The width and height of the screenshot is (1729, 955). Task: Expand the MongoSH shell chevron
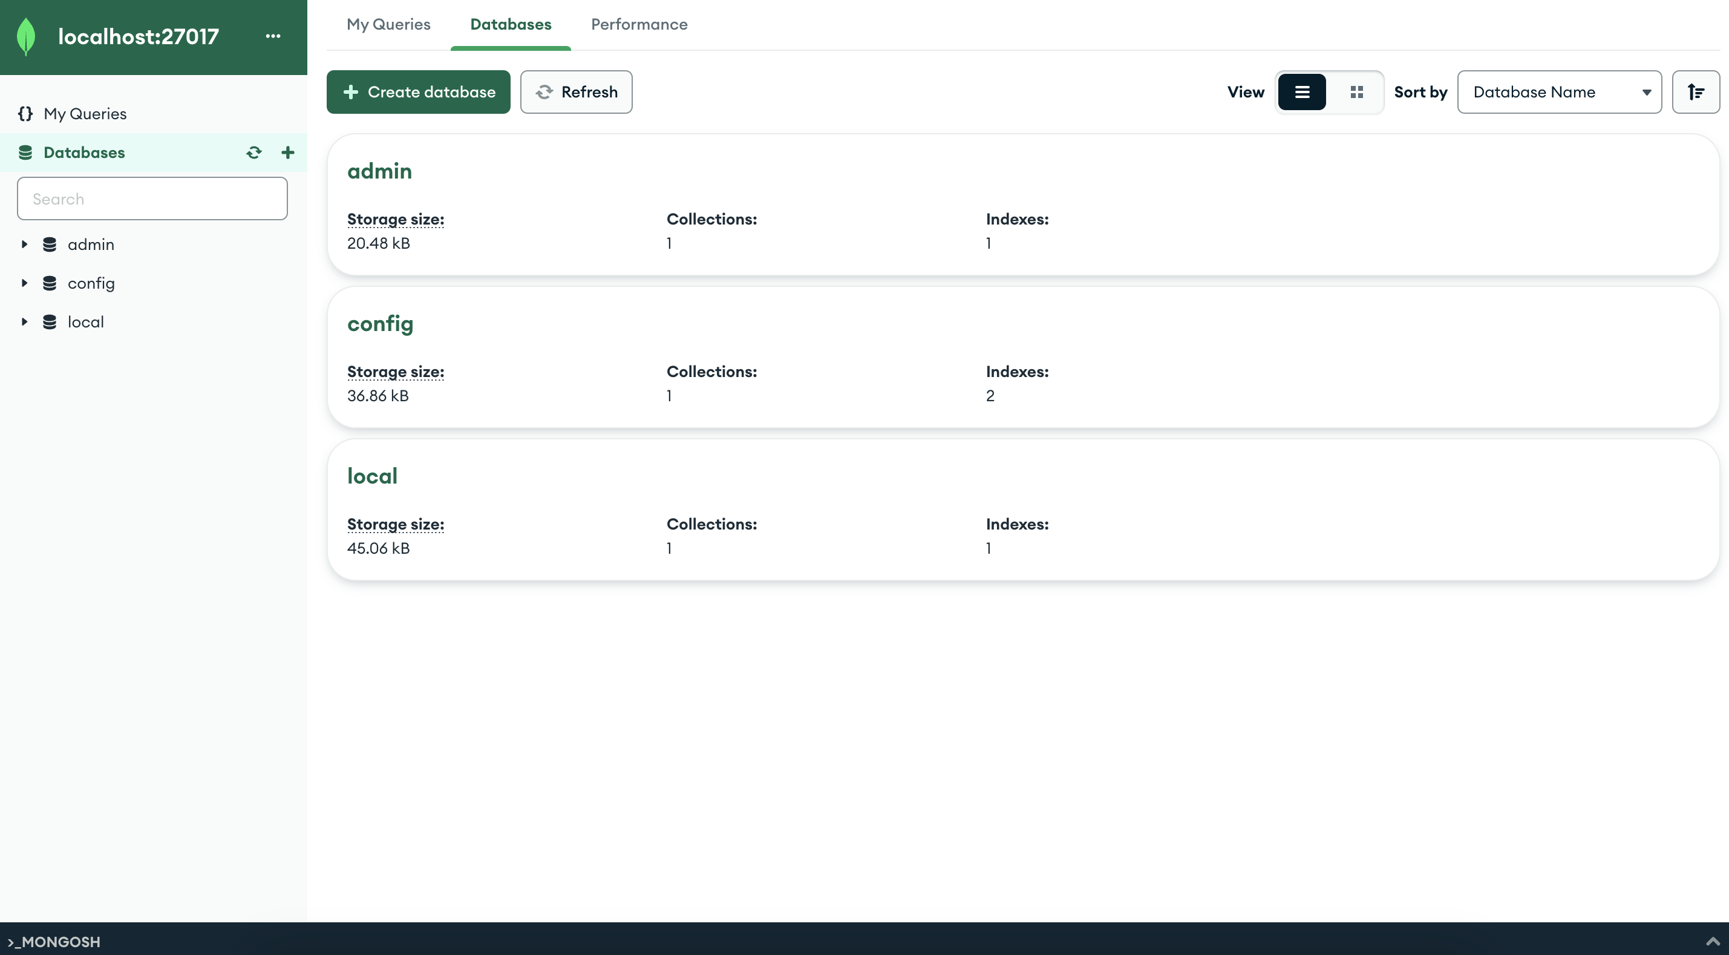click(1712, 941)
